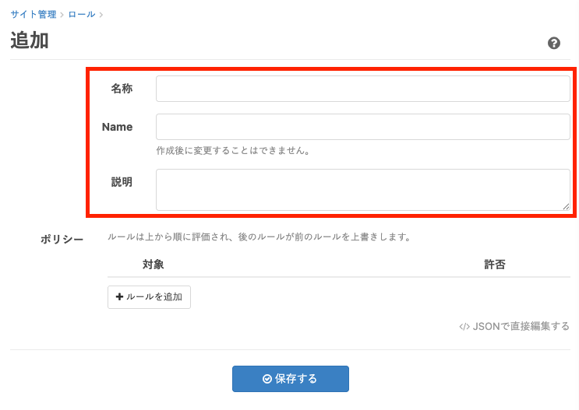The image size is (579, 410).
Task: Click into the Name input field
Action: point(362,127)
